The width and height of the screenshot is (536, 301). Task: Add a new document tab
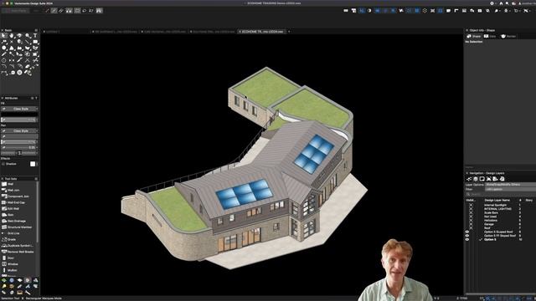tap(289, 32)
